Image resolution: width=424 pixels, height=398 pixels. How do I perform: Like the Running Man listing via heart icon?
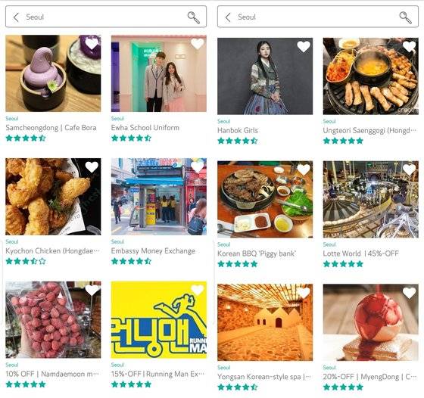198,290
